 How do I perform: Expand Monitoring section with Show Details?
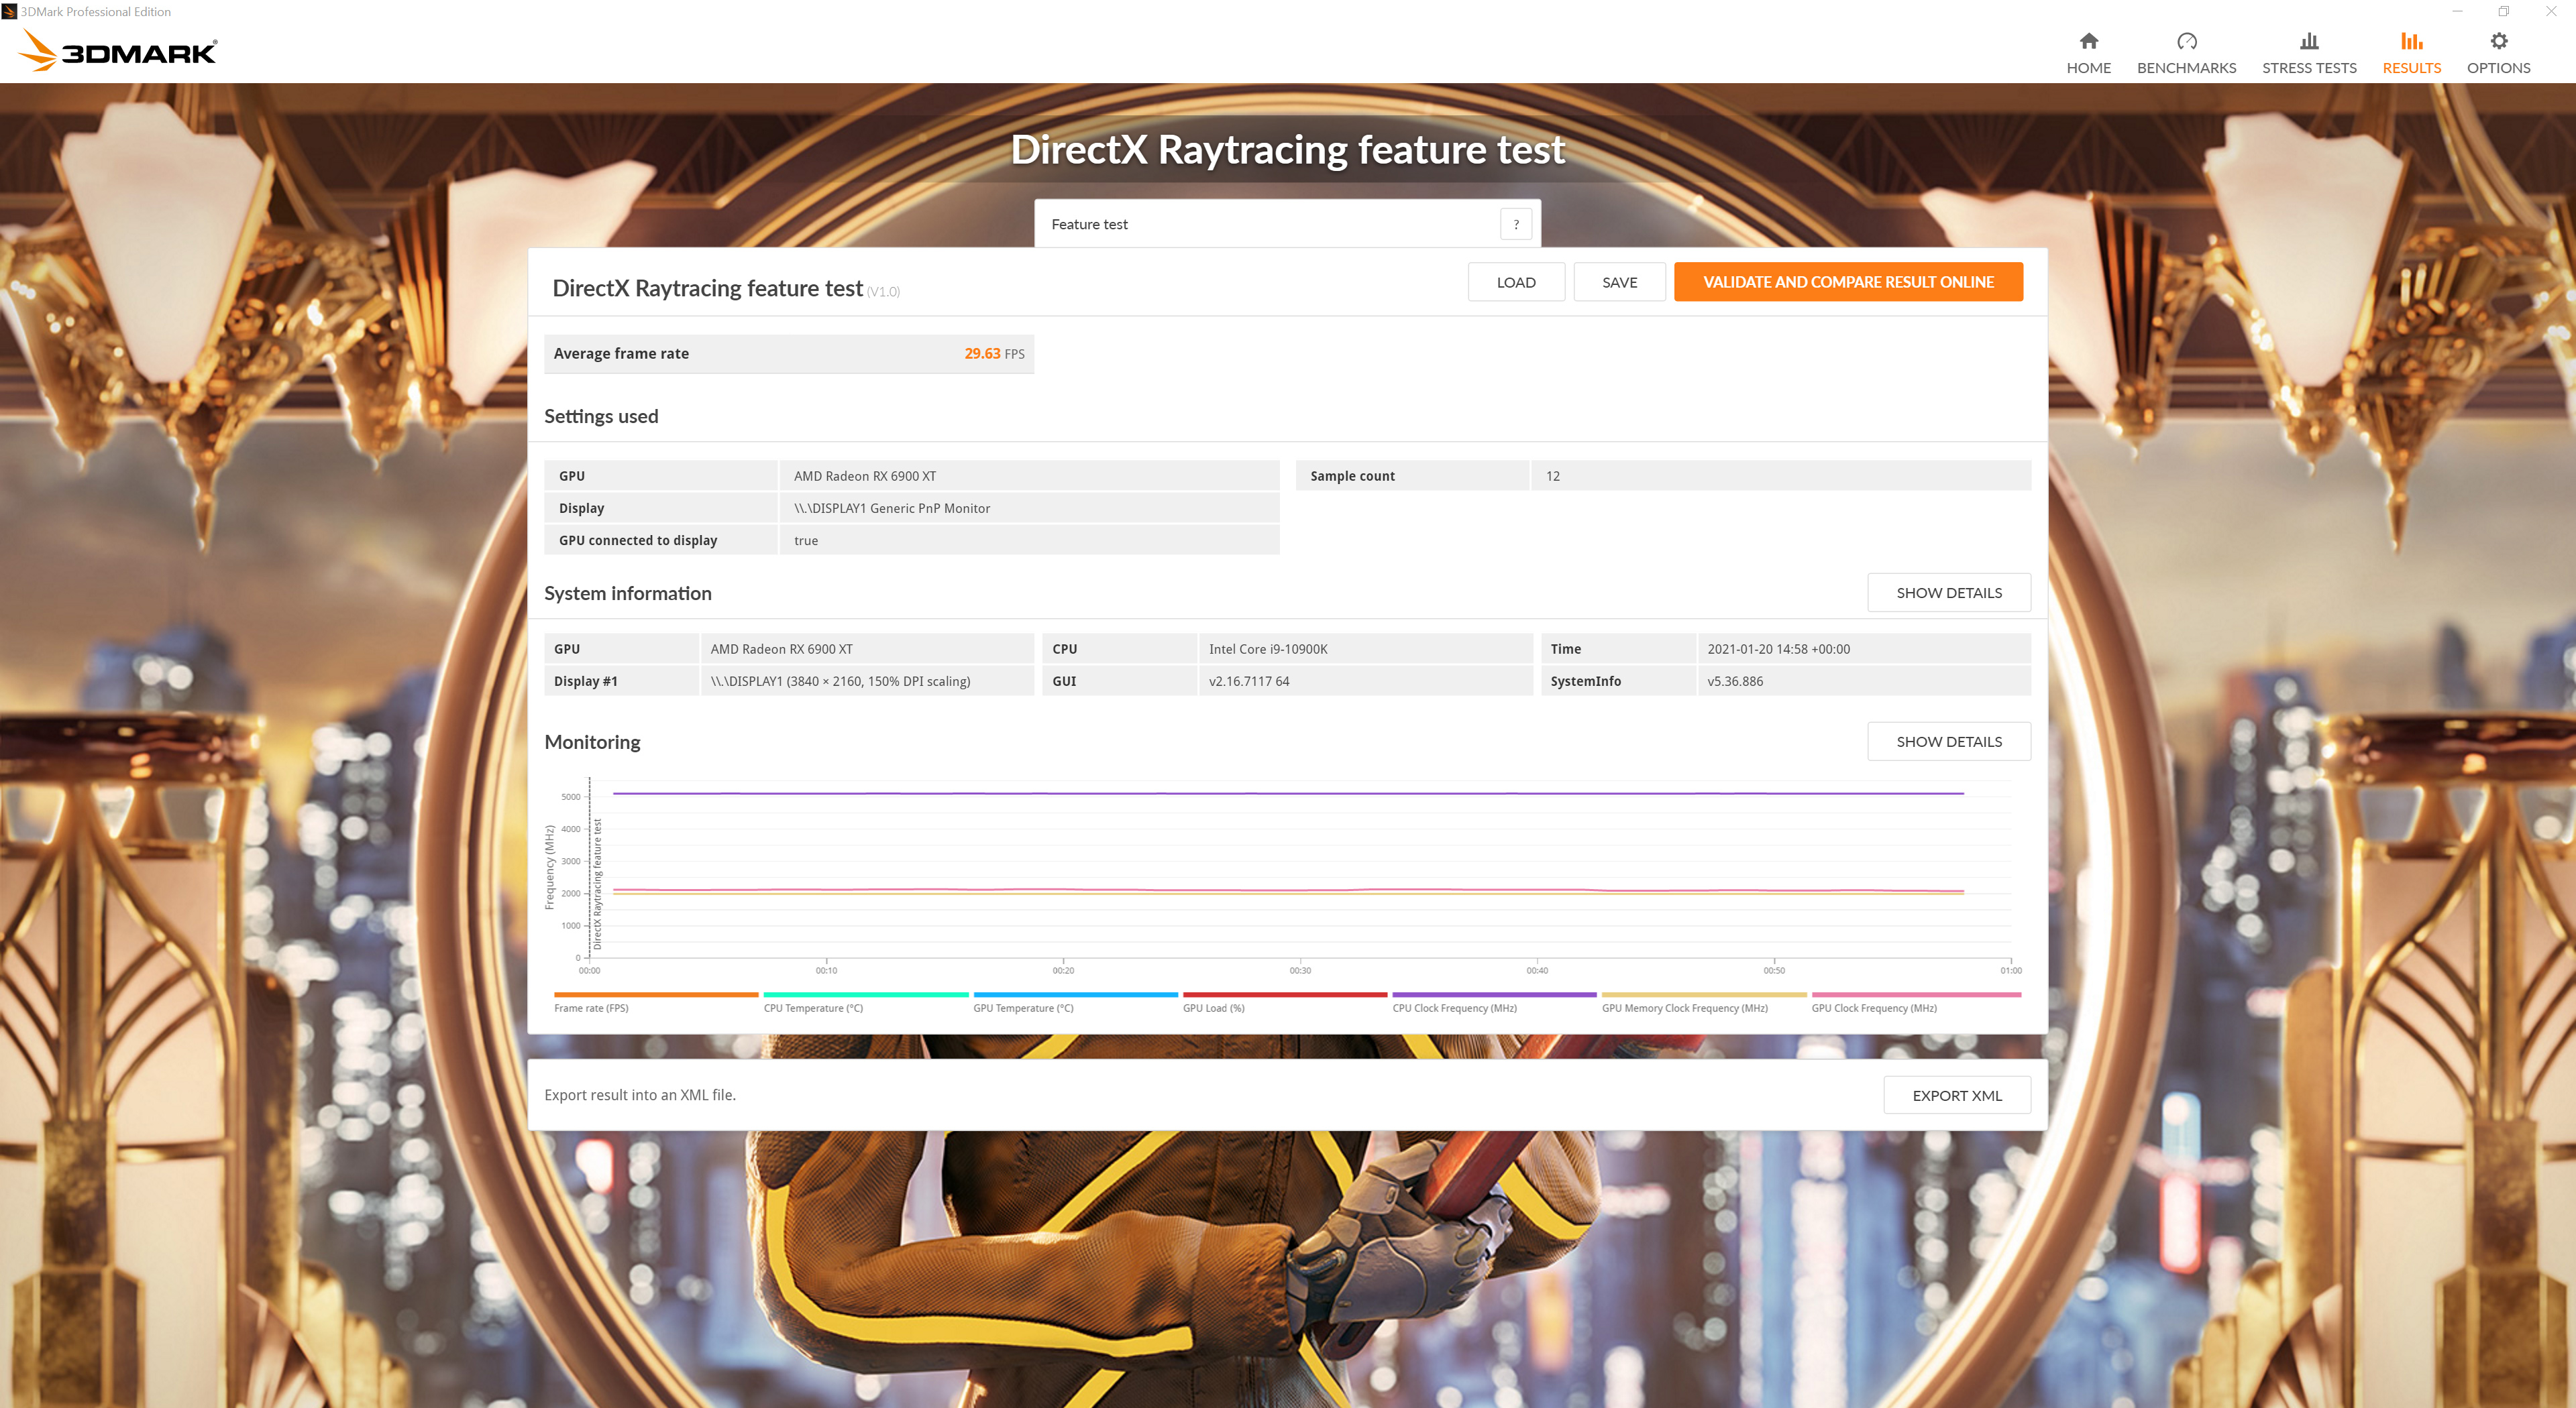[1948, 742]
